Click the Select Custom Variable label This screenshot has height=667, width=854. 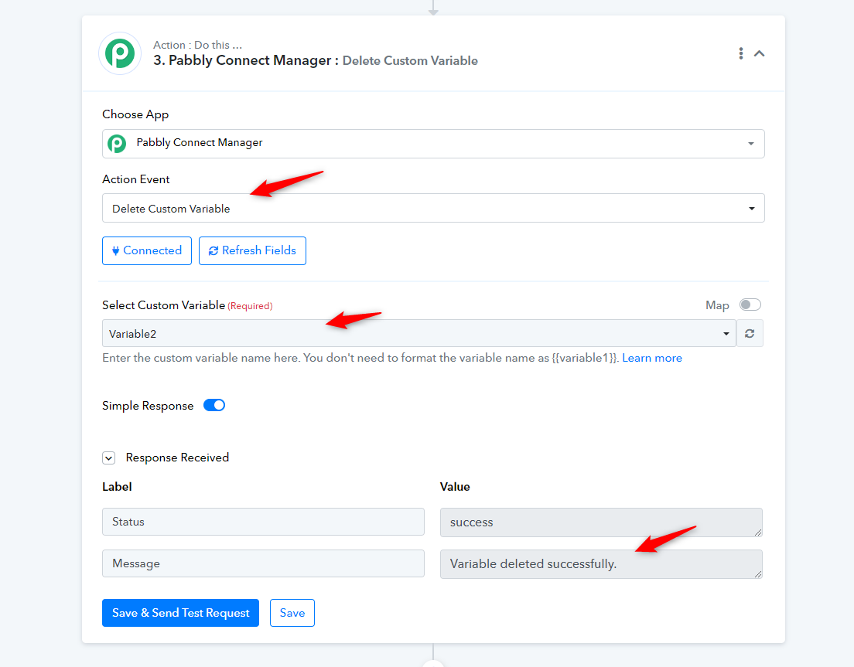163,305
